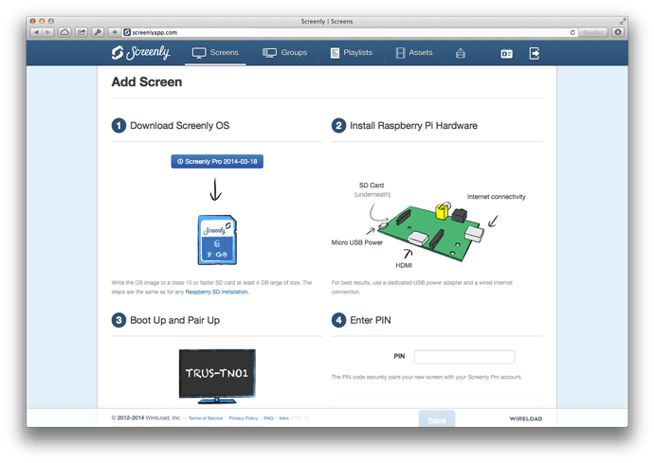The width and height of the screenshot is (654, 463).
Task: Open Terms of Service link
Action: (206, 418)
